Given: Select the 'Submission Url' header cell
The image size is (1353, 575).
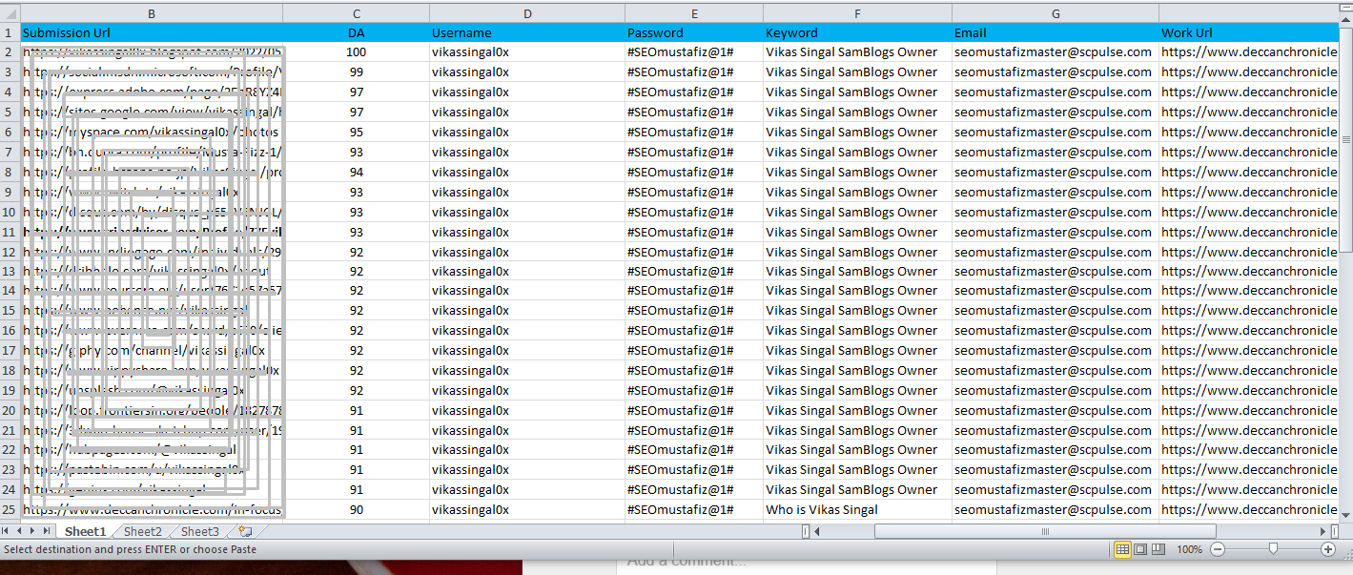Looking at the screenshot, I should click(x=152, y=32).
